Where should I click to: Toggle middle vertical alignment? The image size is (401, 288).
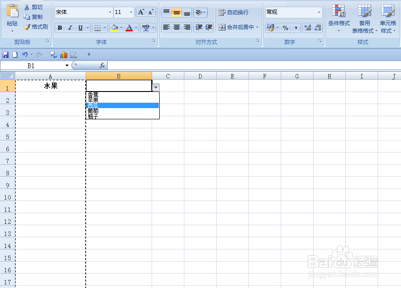pyautogui.click(x=176, y=12)
